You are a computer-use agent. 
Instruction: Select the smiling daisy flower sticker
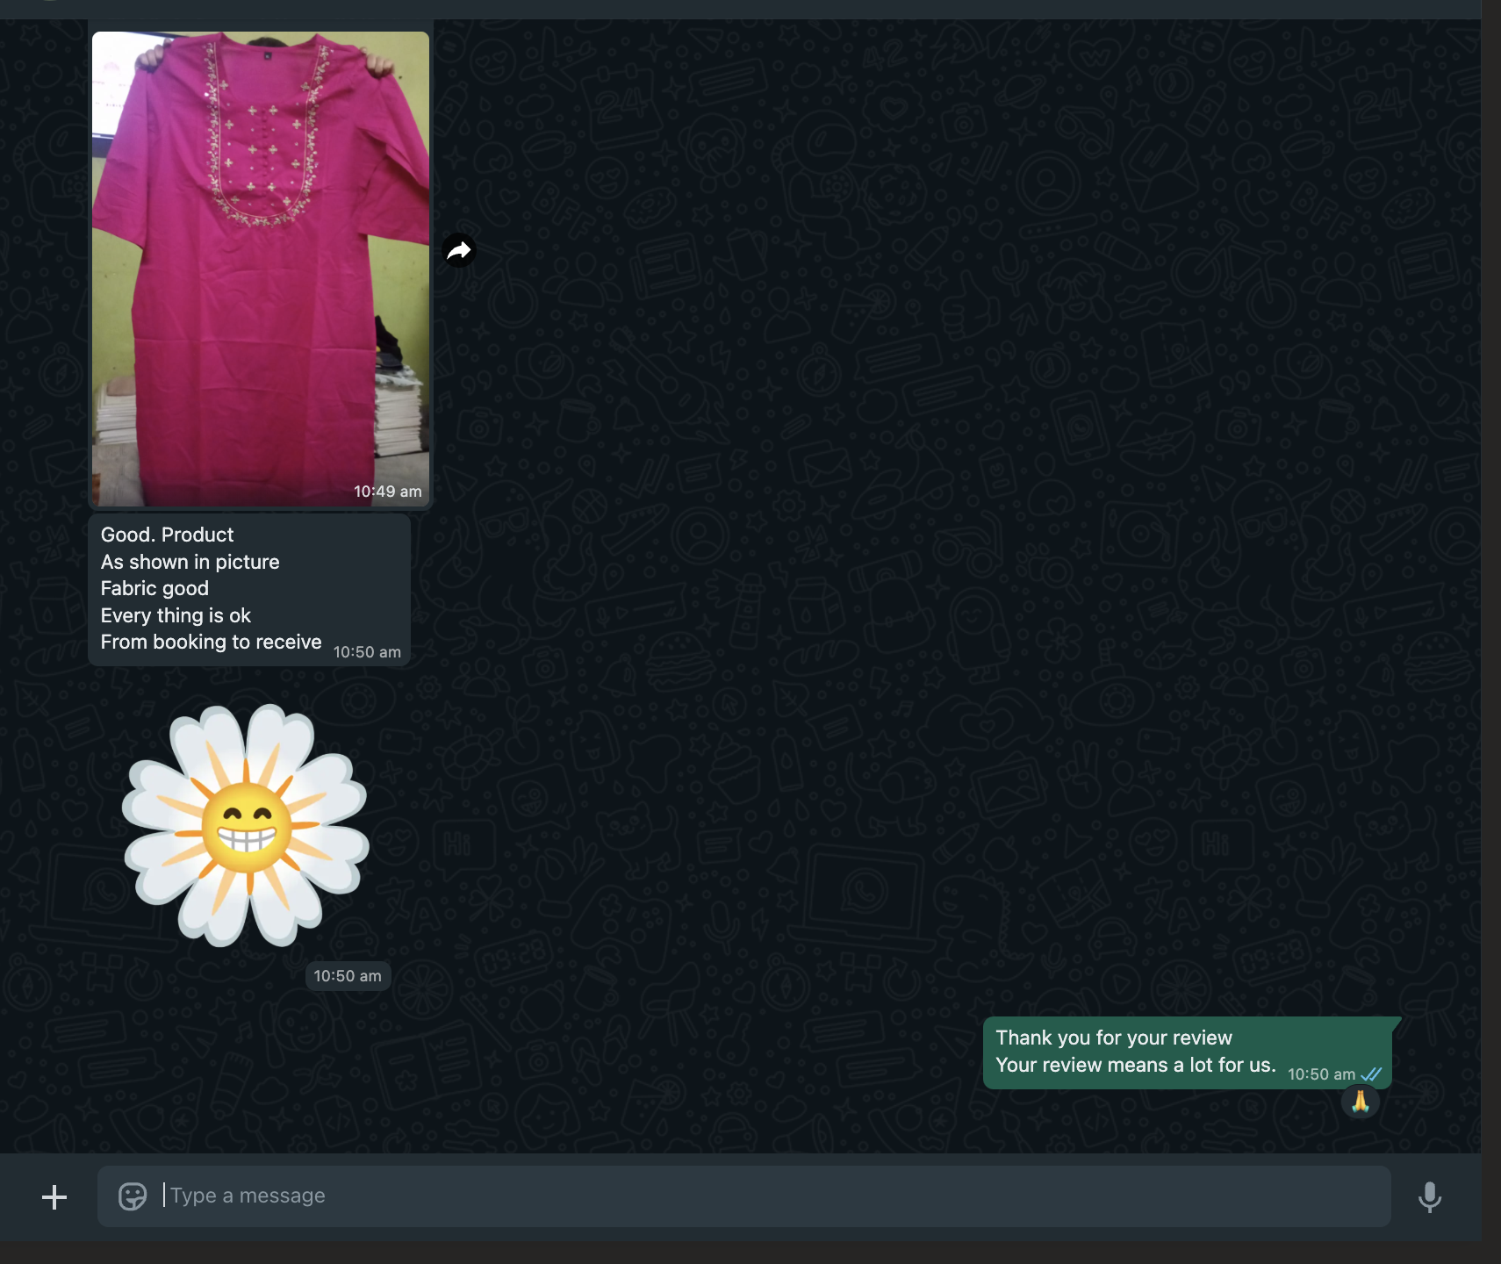coord(246,825)
